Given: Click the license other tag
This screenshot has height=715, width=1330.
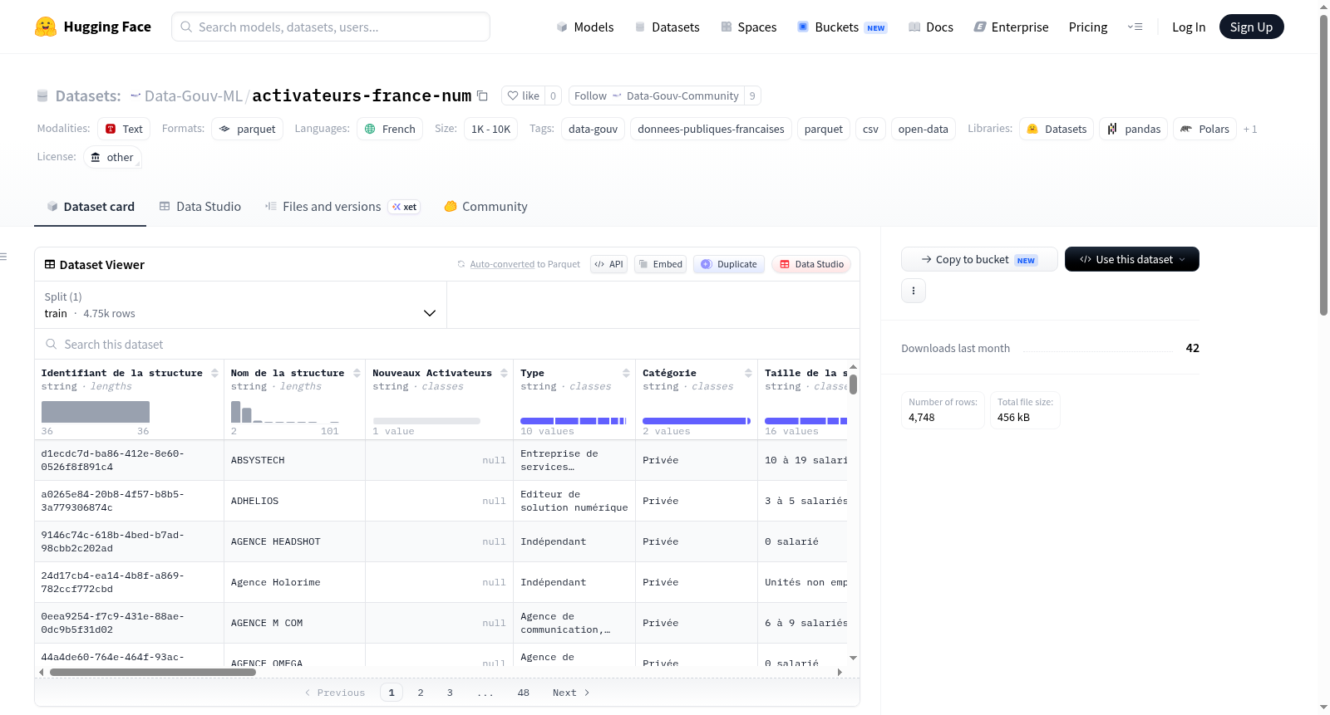Looking at the screenshot, I should [x=112, y=157].
